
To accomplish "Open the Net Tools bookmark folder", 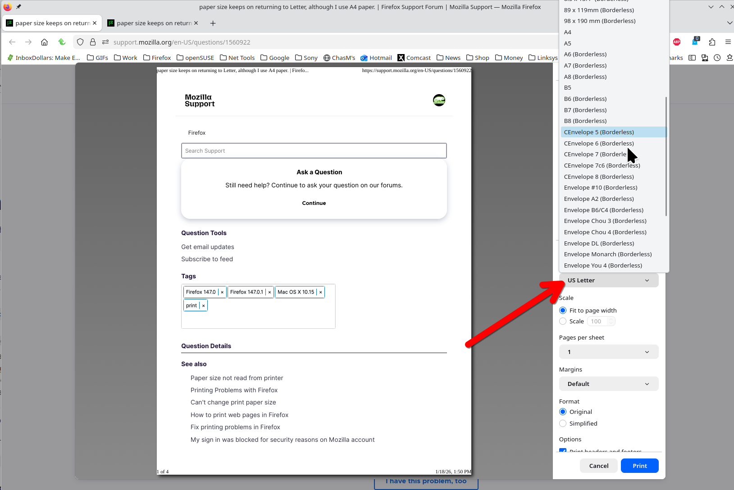I will pyautogui.click(x=237, y=58).
